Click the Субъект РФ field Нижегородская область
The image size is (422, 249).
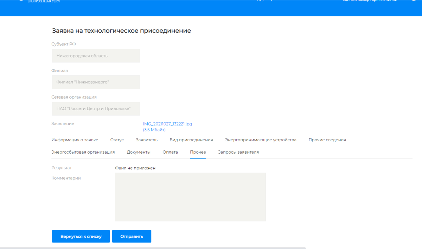coord(96,56)
